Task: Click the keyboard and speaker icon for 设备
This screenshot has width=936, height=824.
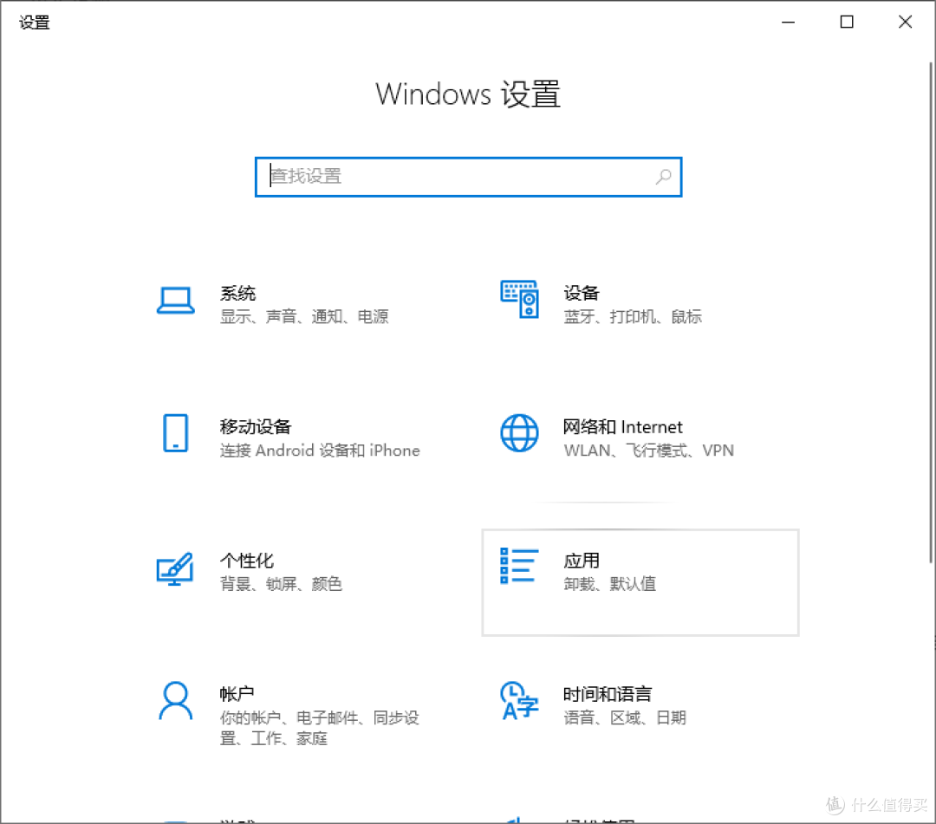Action: point(519,300)
